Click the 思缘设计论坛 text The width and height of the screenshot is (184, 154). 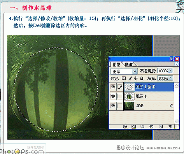tap(130, 148)
